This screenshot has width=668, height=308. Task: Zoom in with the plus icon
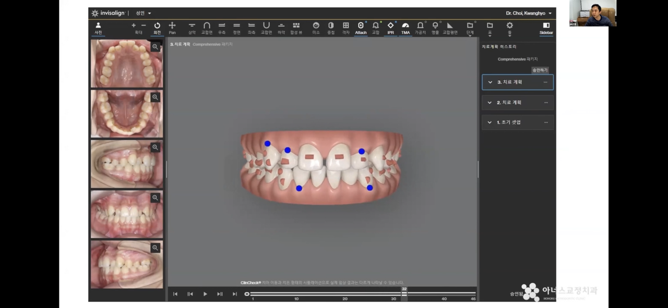134,25
